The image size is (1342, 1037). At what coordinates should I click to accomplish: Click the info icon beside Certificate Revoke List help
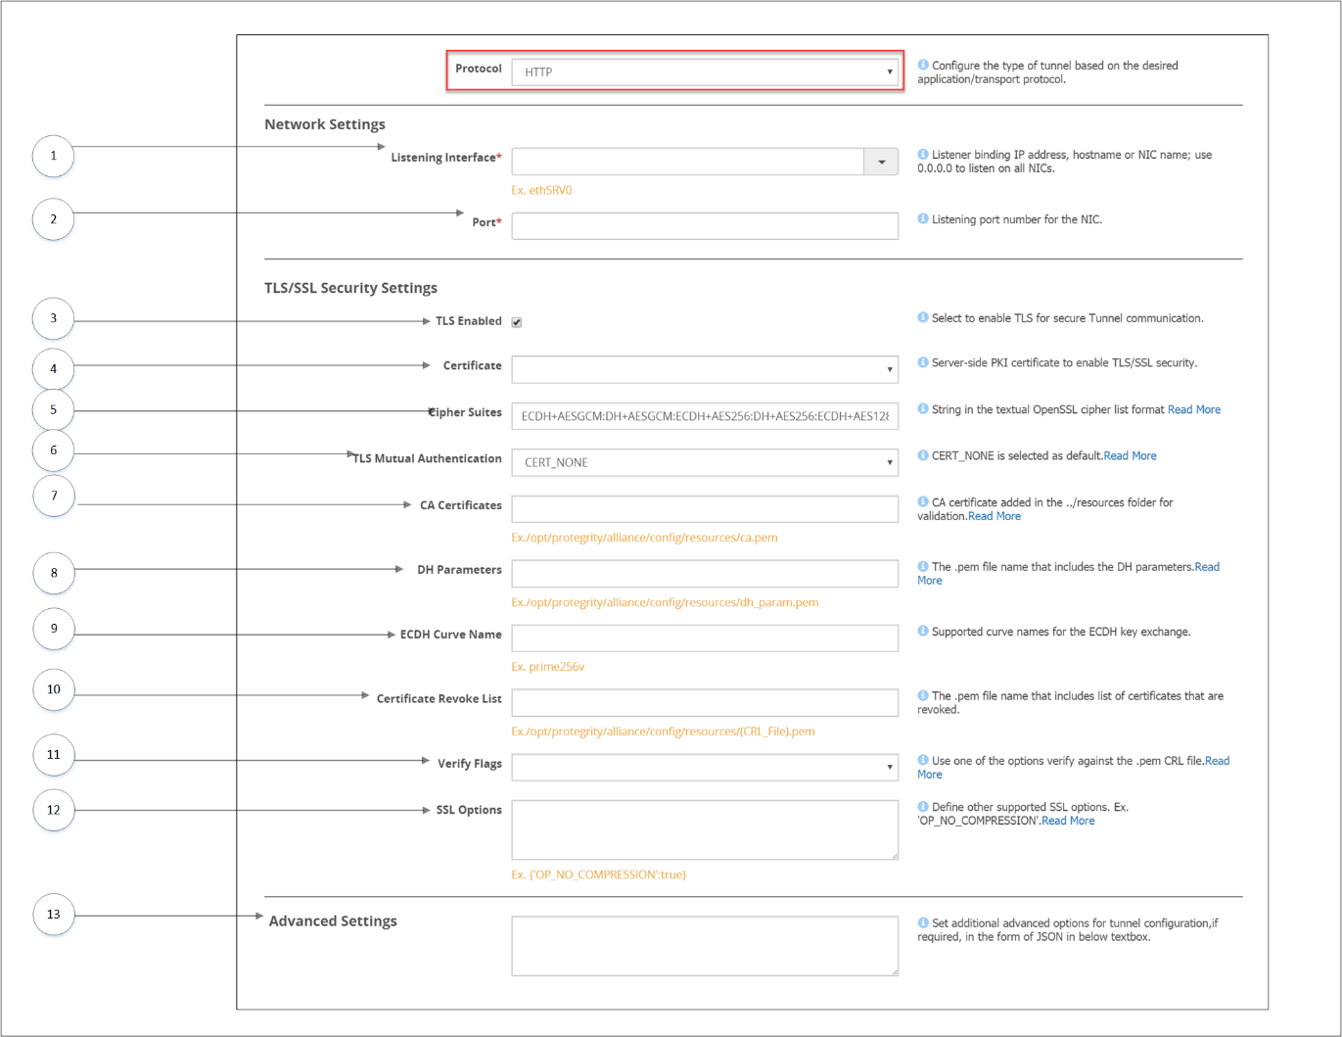(x=921, y=695)
